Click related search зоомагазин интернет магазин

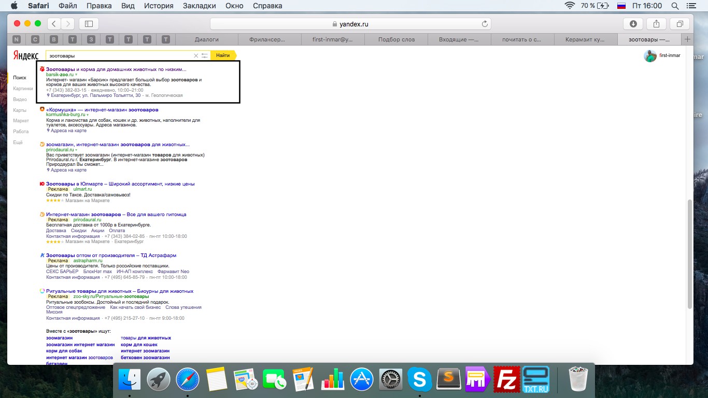click(80, 345)
